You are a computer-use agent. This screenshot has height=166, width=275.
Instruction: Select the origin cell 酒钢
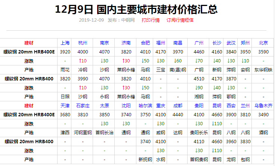click(x=263, y=133)
